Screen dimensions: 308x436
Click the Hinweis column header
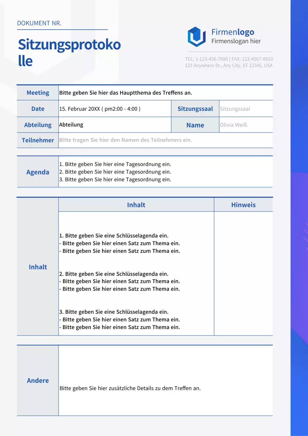[x=243, y=205]
